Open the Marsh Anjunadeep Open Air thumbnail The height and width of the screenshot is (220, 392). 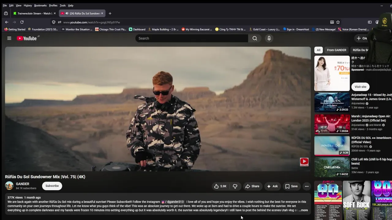(x=332, y=124)
